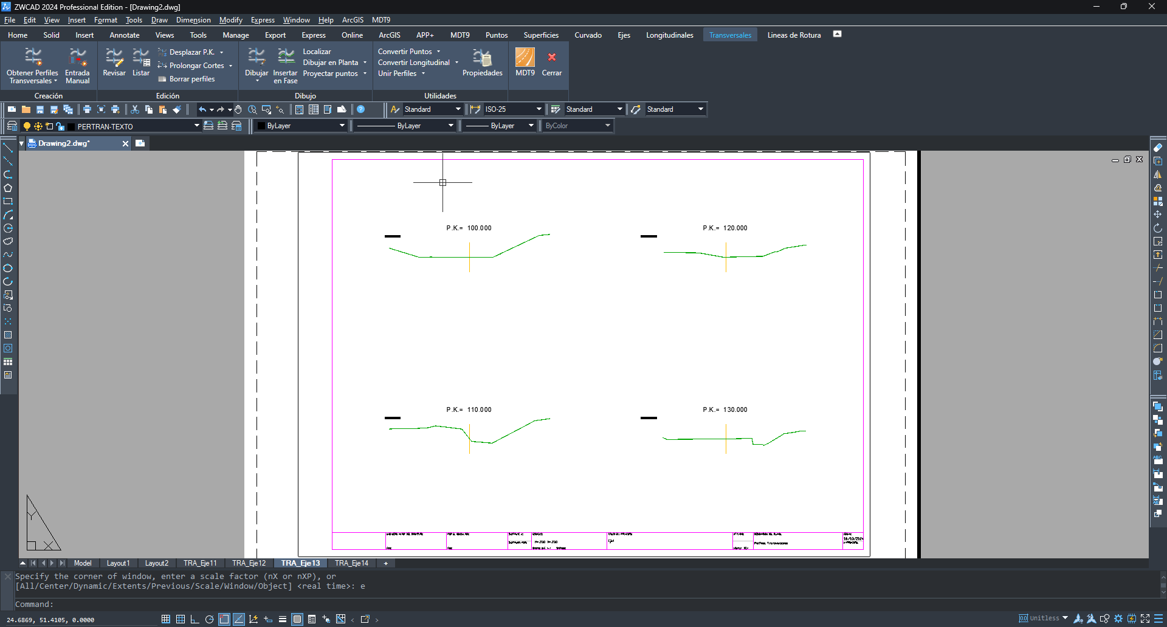Click Localizar in Dibujo panel

click(317, 52)
